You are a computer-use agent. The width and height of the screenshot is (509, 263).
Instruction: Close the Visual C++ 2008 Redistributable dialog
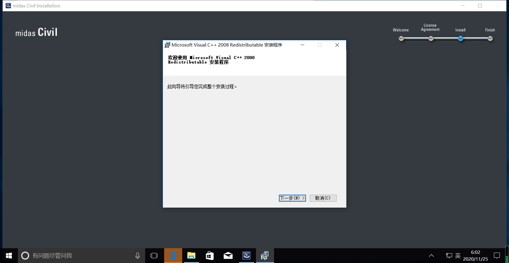coord(337,45)
